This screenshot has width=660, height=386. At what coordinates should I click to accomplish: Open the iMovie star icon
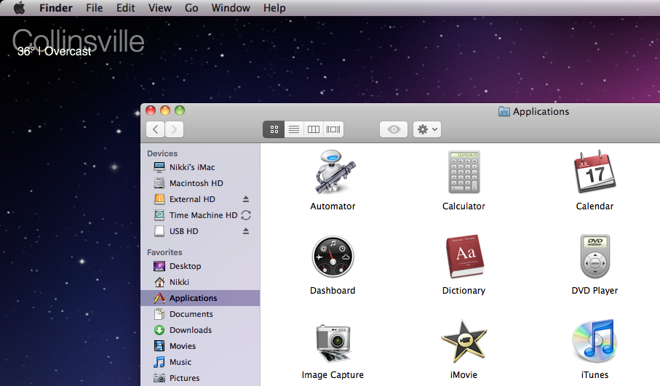click(464, 342)
